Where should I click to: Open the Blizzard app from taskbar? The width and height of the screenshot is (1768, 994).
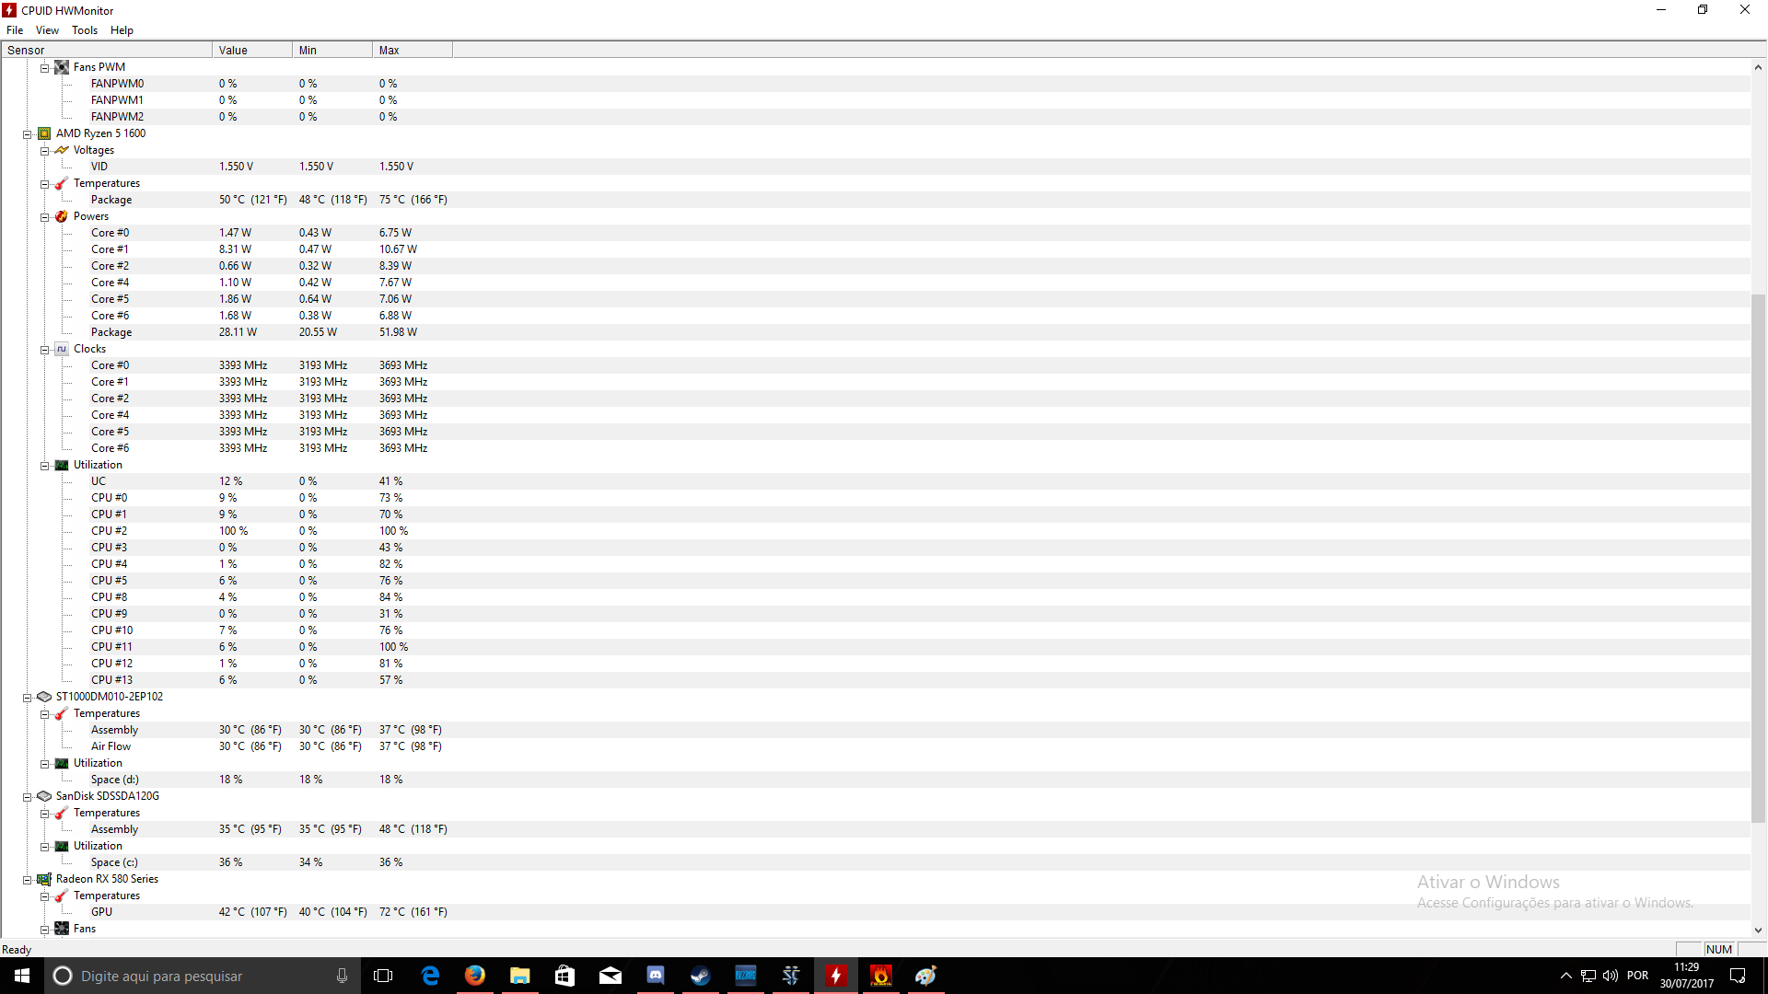(746, 976)
